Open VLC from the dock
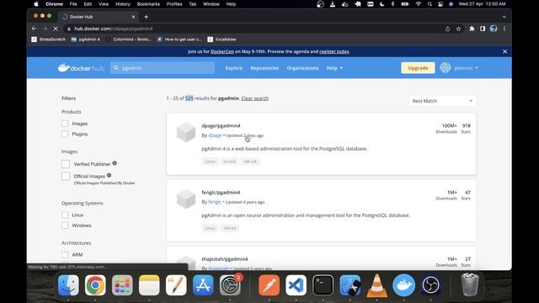The width and height of the screenshot is (539, 303). pos(376,285)
